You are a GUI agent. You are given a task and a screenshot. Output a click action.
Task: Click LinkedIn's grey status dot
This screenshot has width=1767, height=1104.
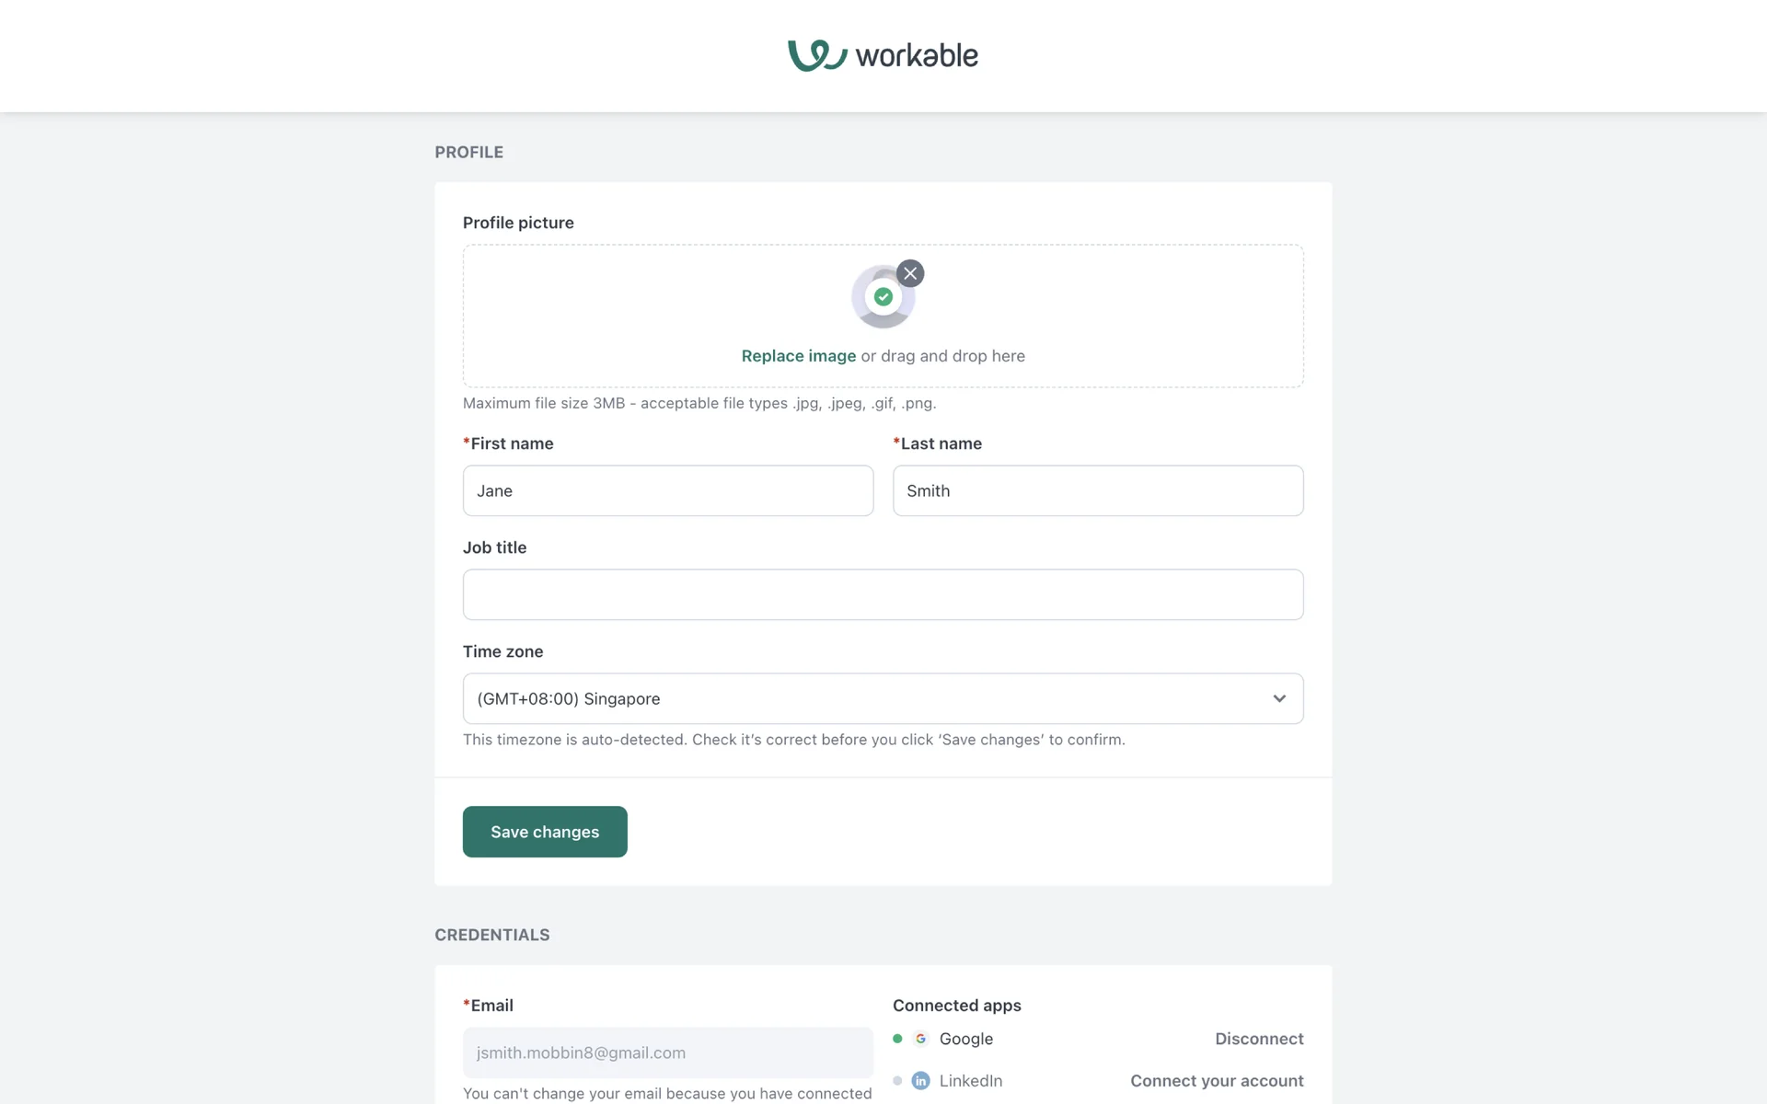[897, 1081]
